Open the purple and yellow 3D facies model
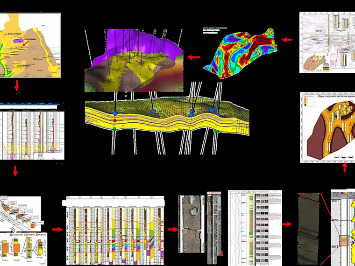 pos(134,60)
